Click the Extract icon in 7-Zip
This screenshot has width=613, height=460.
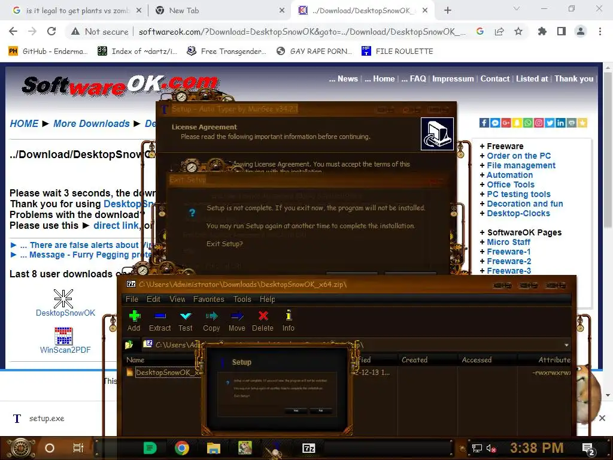point(160,316)
